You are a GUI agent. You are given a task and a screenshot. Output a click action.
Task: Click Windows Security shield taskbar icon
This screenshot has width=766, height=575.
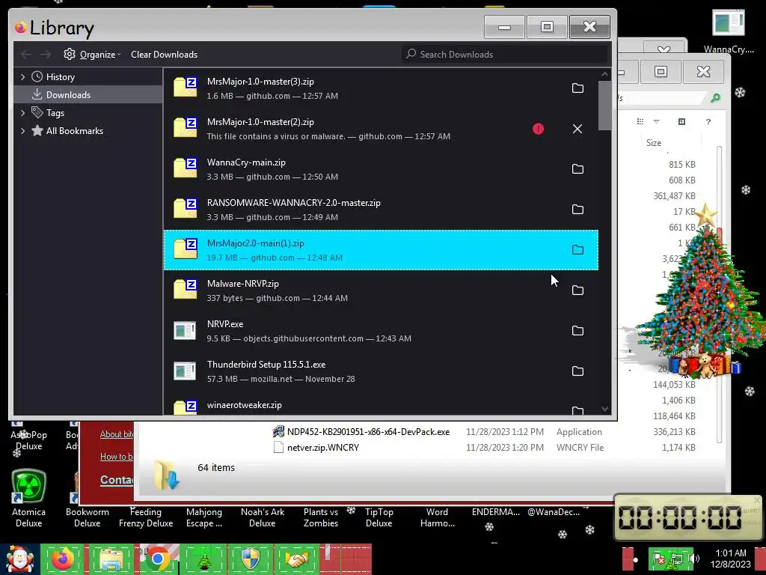[250, 559]
